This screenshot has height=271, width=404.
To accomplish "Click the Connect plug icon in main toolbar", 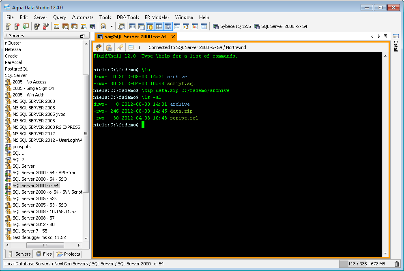I will pos(37,26).
